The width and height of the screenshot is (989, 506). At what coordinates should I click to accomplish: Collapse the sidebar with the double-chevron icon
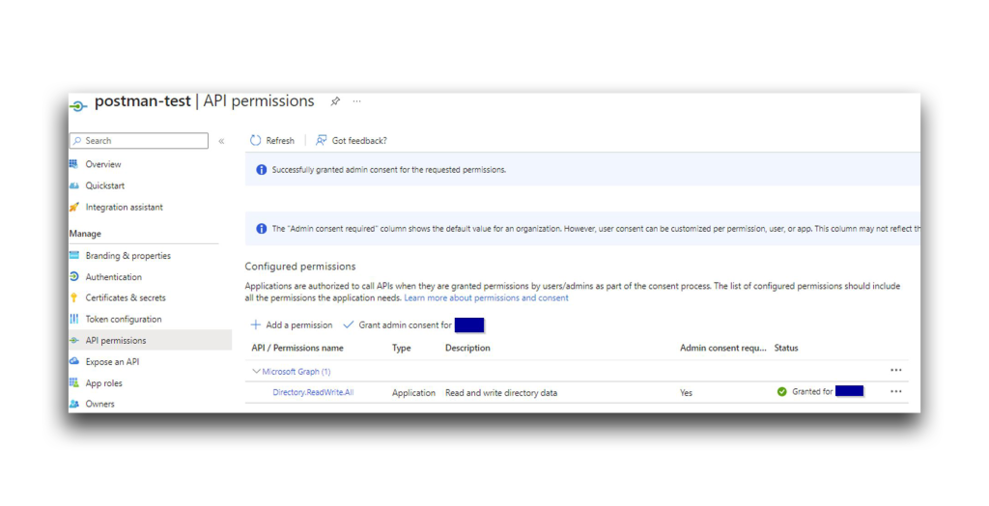(221, 141)
